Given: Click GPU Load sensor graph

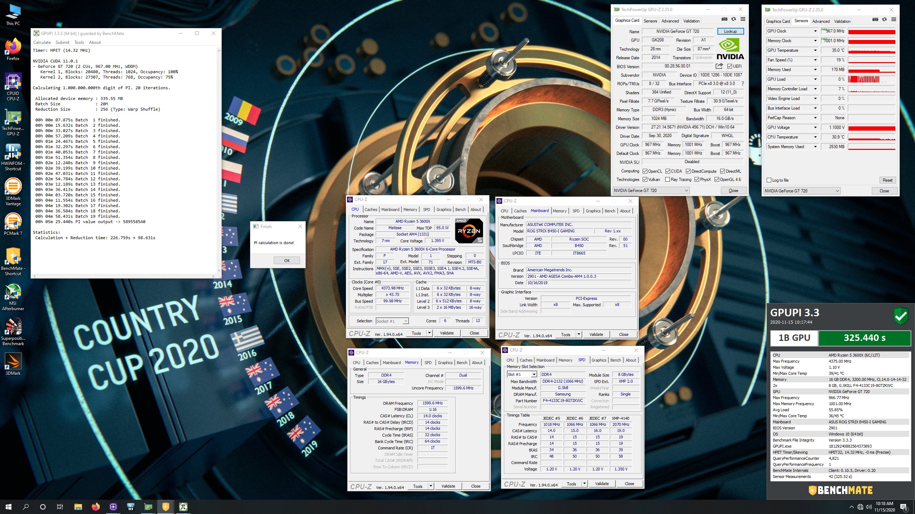Looking at the screenshot, I should click(871, 79).
